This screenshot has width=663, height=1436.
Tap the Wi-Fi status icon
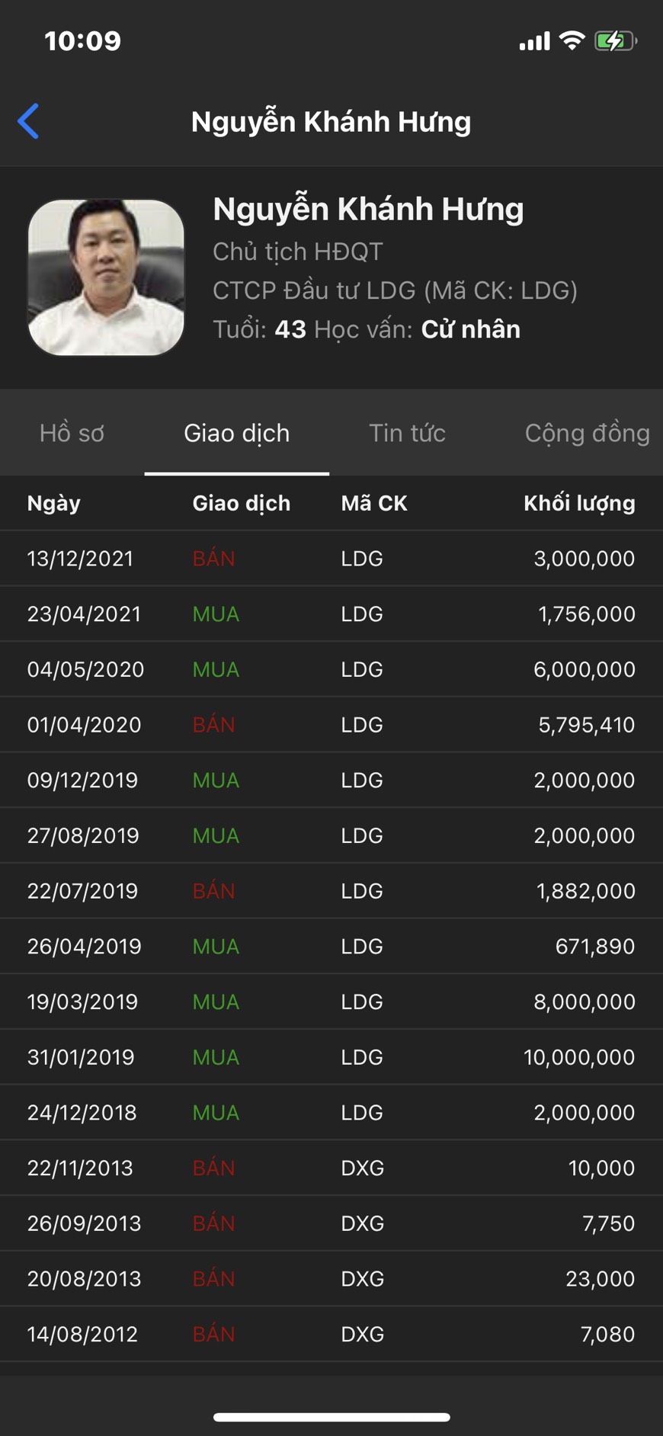tap(572, 40)
